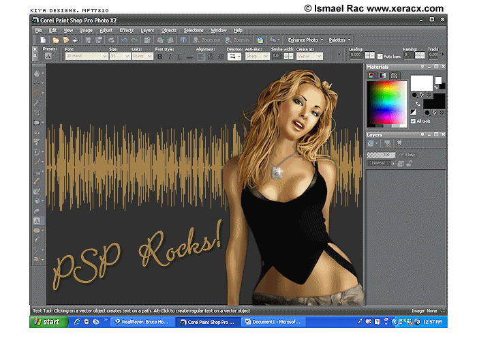Viewport: 477px width, 341px height.
Task: Click the Leading value field
Action: [x=356, y=55]
